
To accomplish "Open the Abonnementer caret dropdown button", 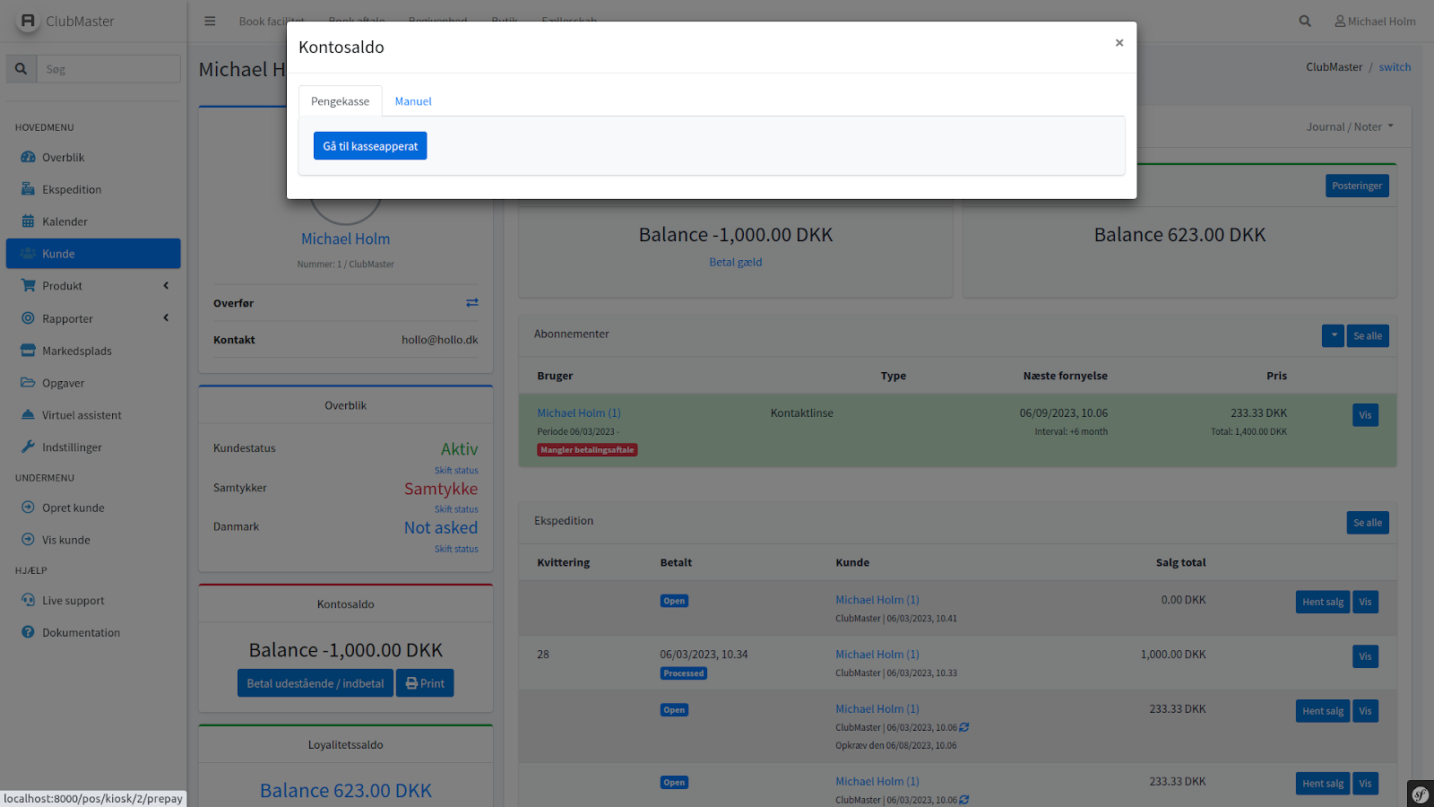I will tap(1333, 336).
